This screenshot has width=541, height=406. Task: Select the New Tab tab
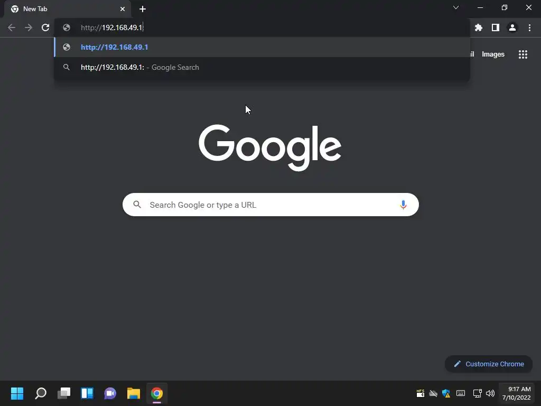click(x=68, y=9)
